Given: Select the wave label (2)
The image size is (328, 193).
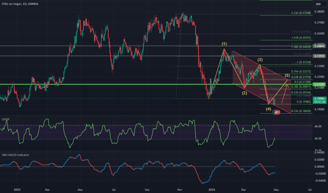Looking at the screenshot, I should pos(245,93).
